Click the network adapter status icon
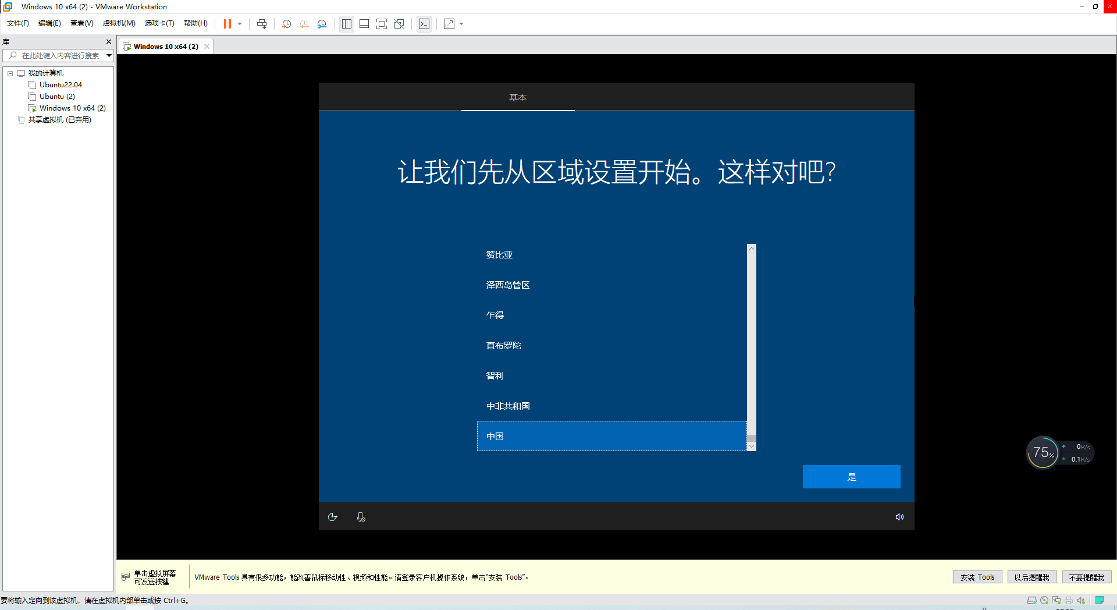The image size is (1117, 610). click(1056, 600)
